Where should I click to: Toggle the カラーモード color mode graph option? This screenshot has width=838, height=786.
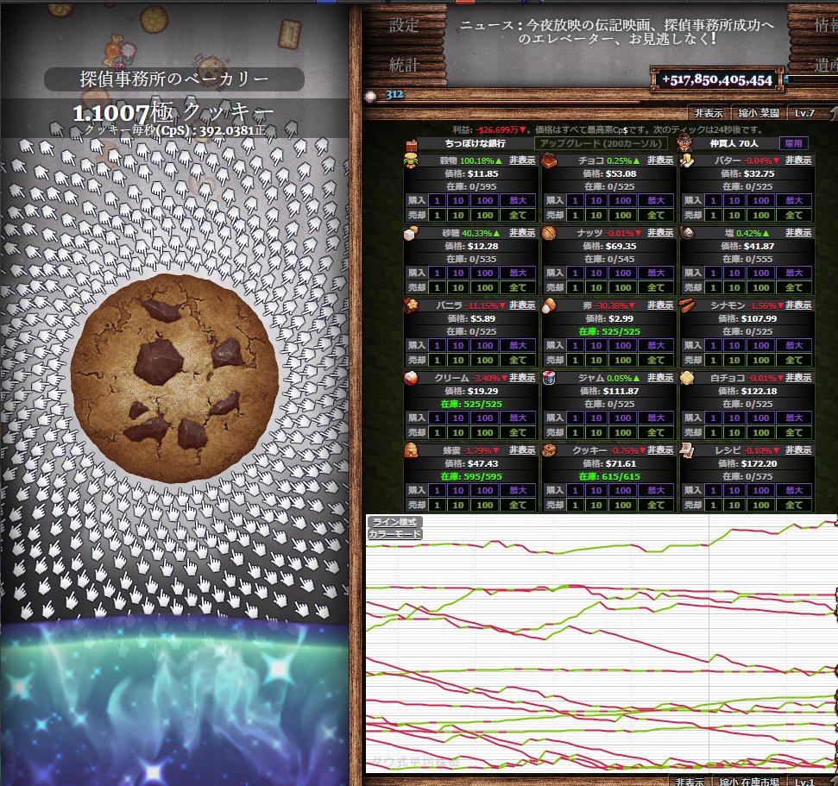click(394, 534)
